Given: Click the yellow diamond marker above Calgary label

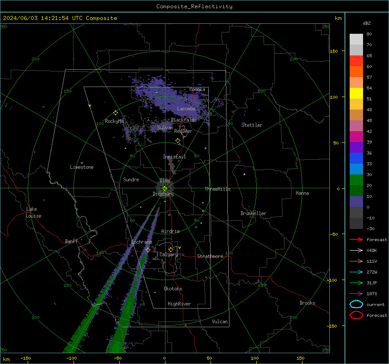Looking at the screenshot, I should coord(171,249).
